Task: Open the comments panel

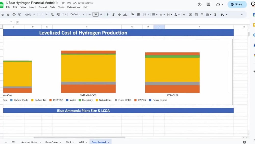Action: click(x=209, y=4)
